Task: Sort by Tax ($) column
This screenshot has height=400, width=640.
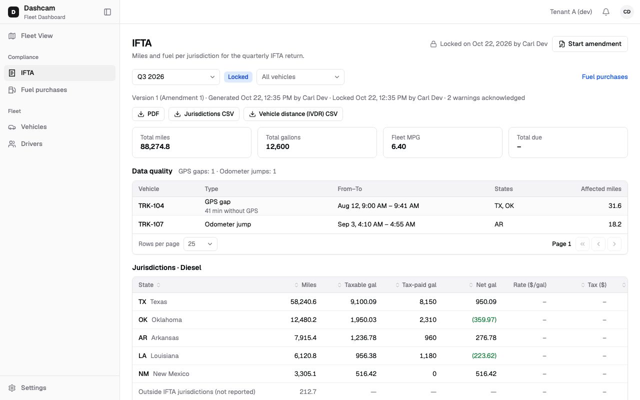Action: 593,285
